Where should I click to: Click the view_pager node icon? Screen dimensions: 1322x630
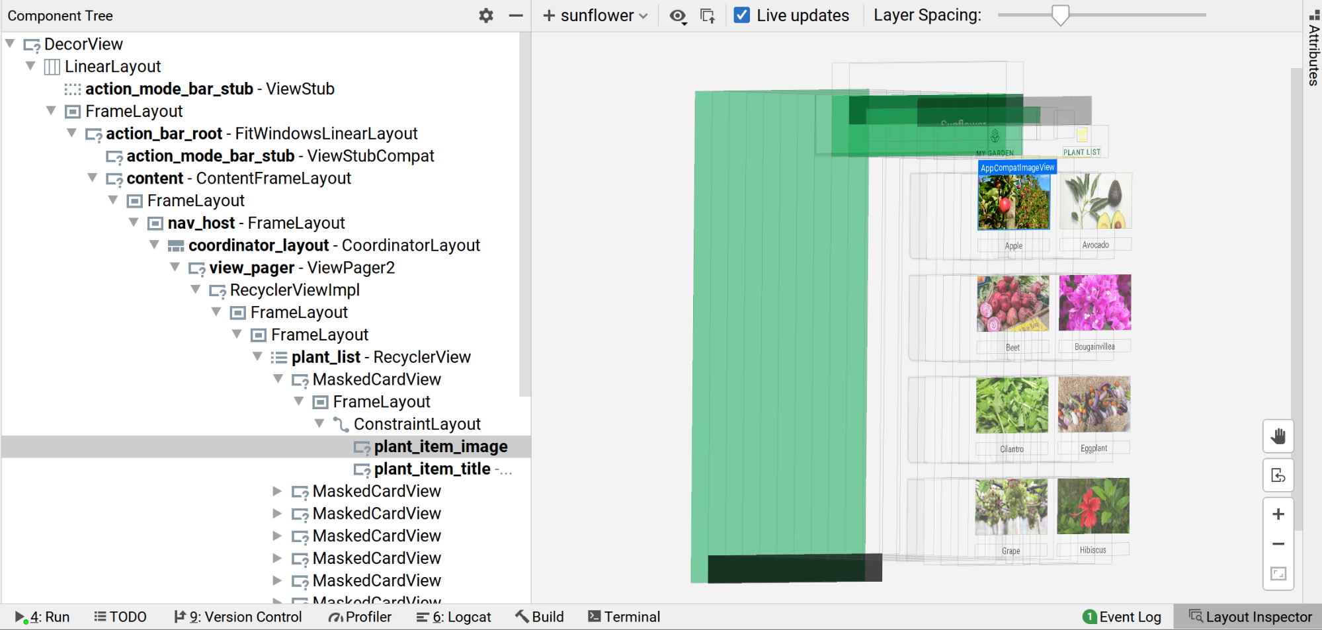[197, 269]
